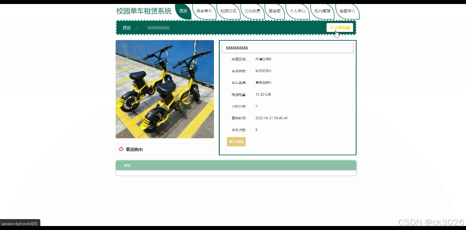
Task: Click the 点击次数 label
Action: coord(239,130)
